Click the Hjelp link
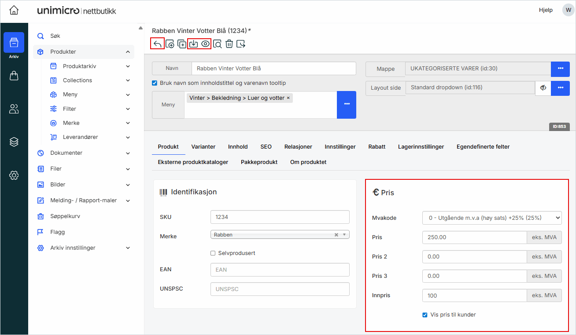 tap(546, 10)
